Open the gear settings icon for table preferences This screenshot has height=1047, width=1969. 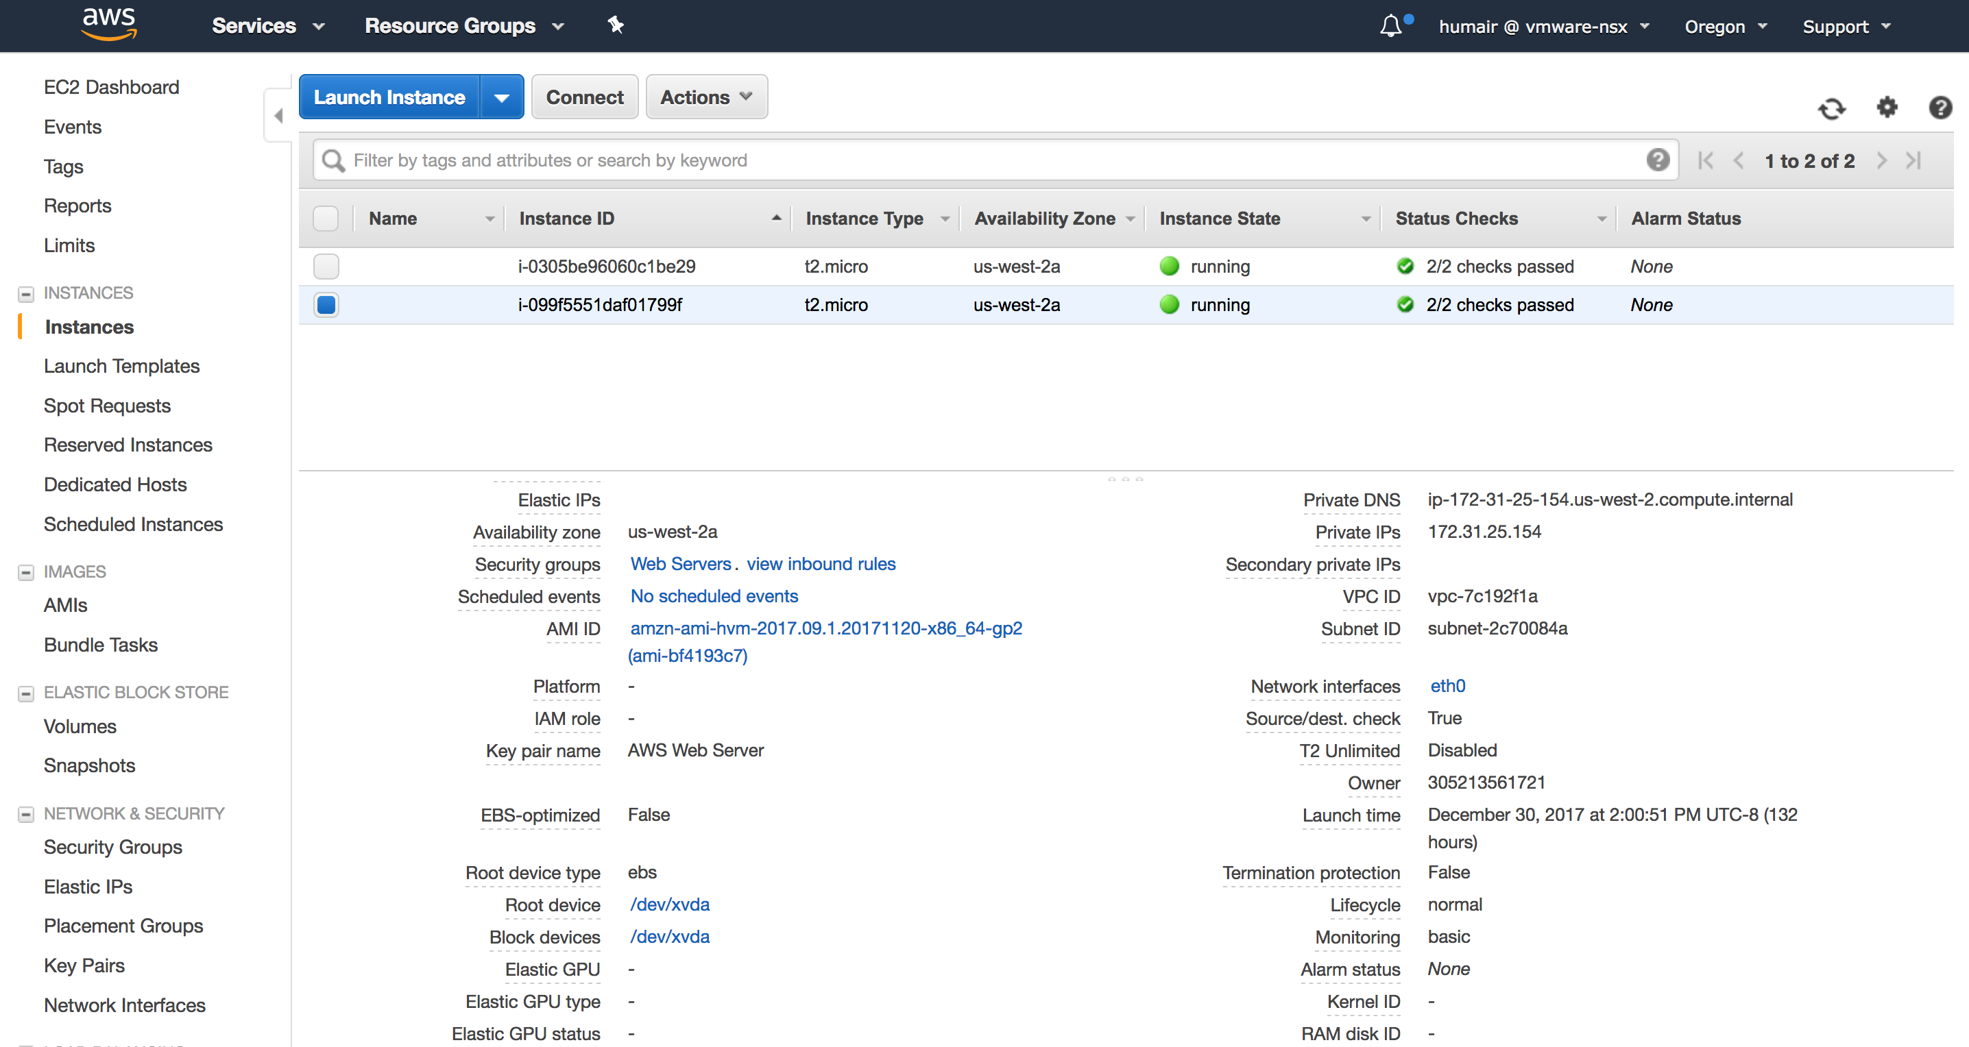pos(1887,107)
